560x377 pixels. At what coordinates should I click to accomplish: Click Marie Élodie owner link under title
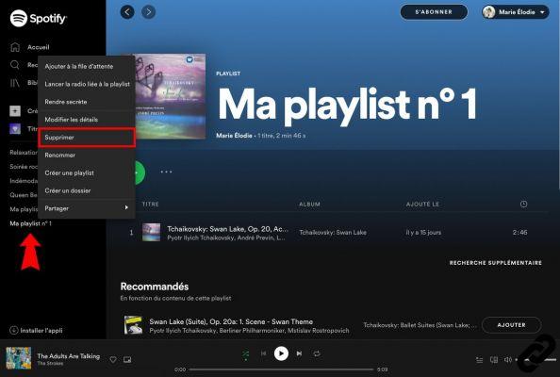234,136
